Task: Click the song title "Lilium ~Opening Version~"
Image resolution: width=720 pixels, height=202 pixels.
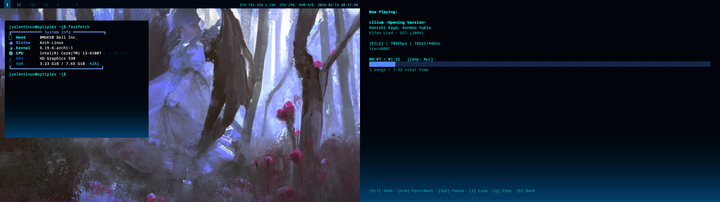Action: (397, 23)
